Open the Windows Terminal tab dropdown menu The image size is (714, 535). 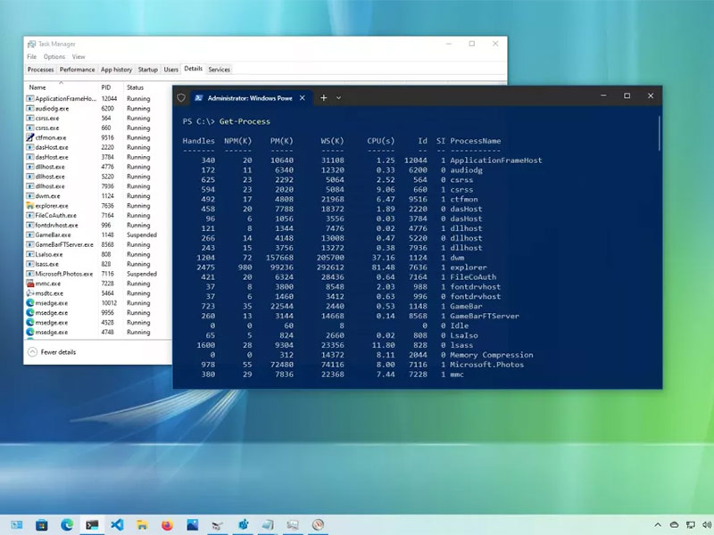338,98
